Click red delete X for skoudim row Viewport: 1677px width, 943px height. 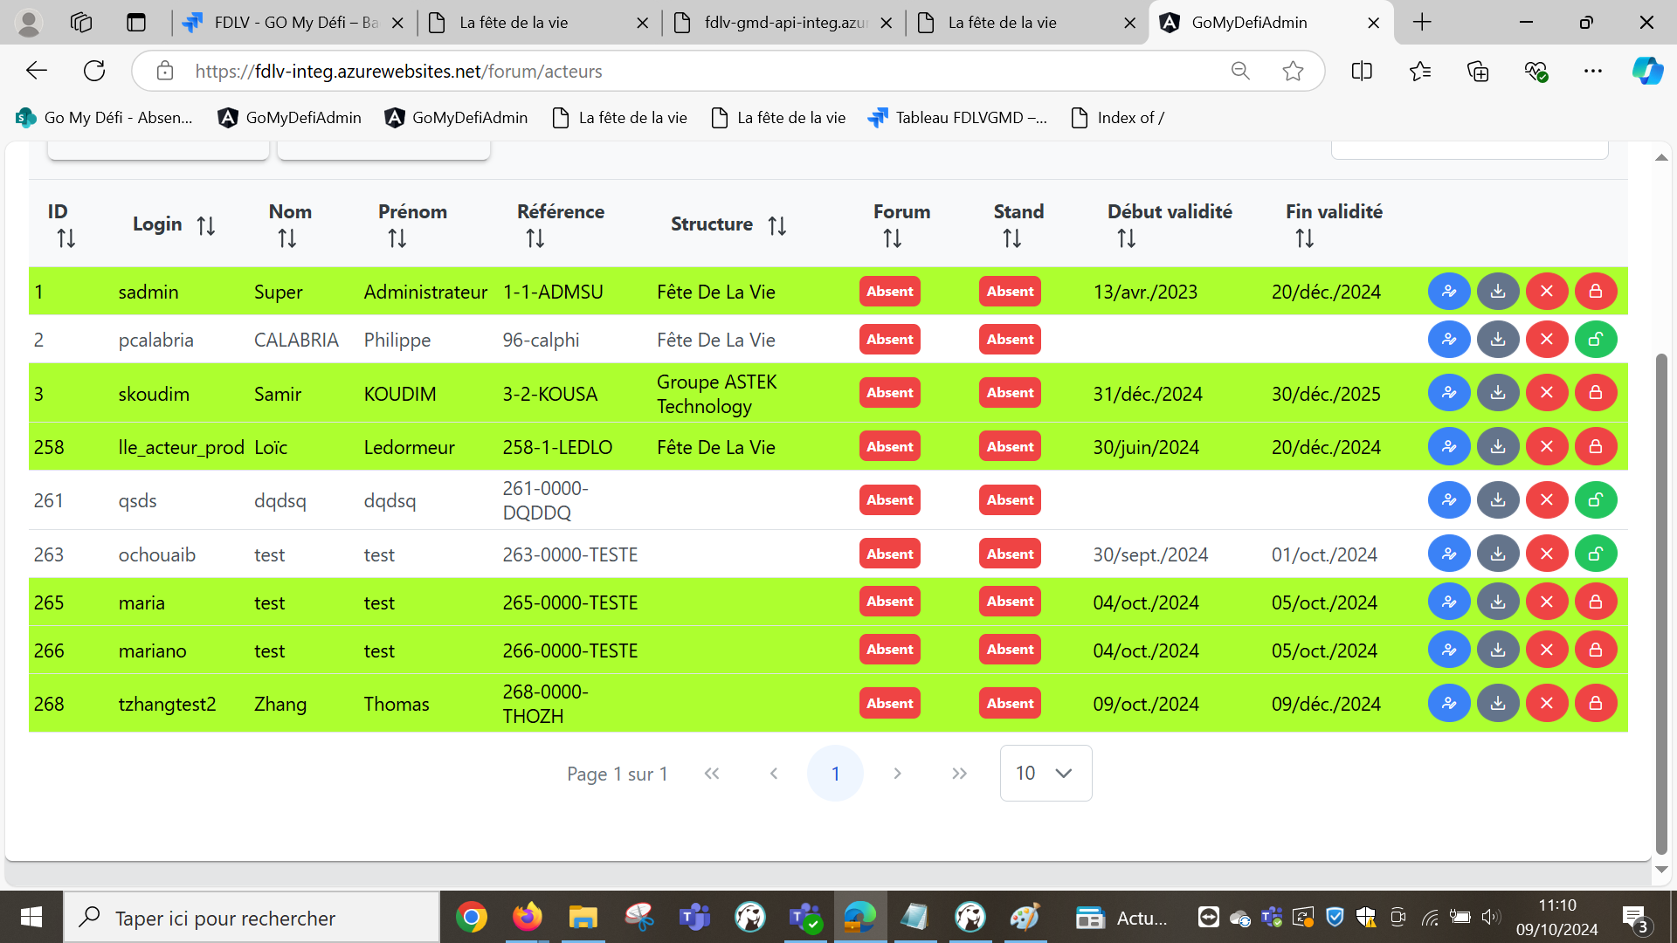tap(1547, 393)
